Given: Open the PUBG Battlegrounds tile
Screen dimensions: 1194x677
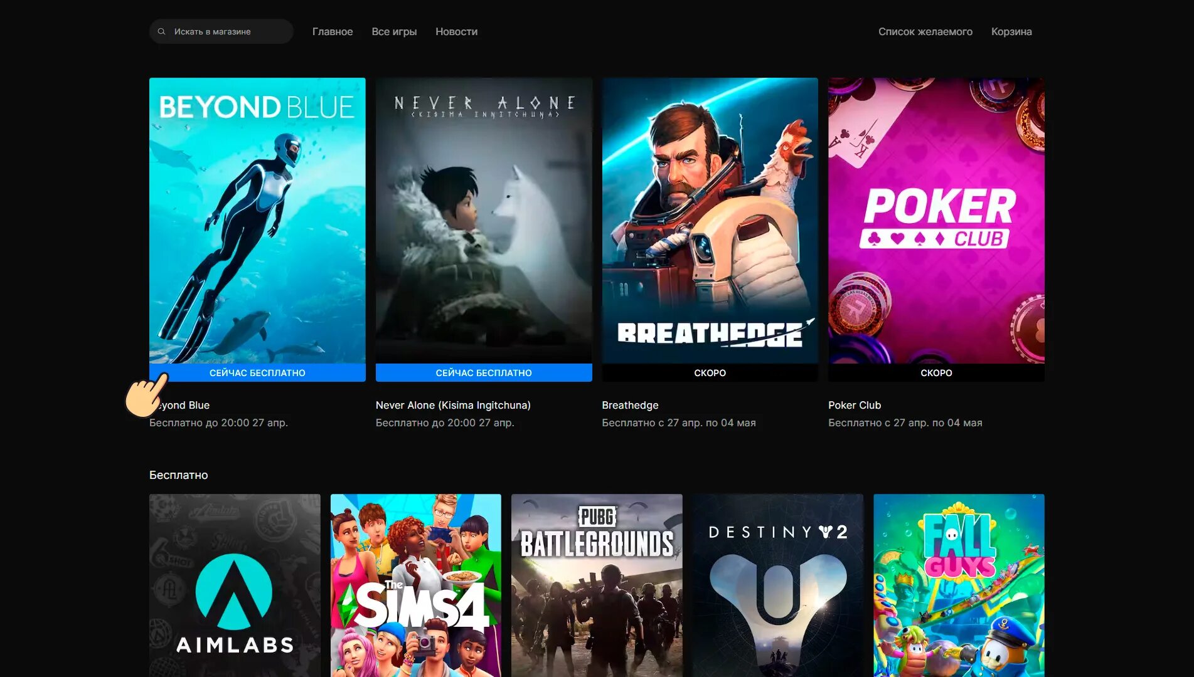Looking at the screenshot, I should tap(597, 585).
